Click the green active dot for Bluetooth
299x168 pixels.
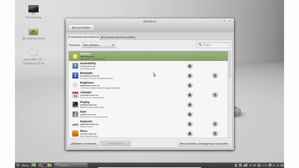[x=215, y=76]
